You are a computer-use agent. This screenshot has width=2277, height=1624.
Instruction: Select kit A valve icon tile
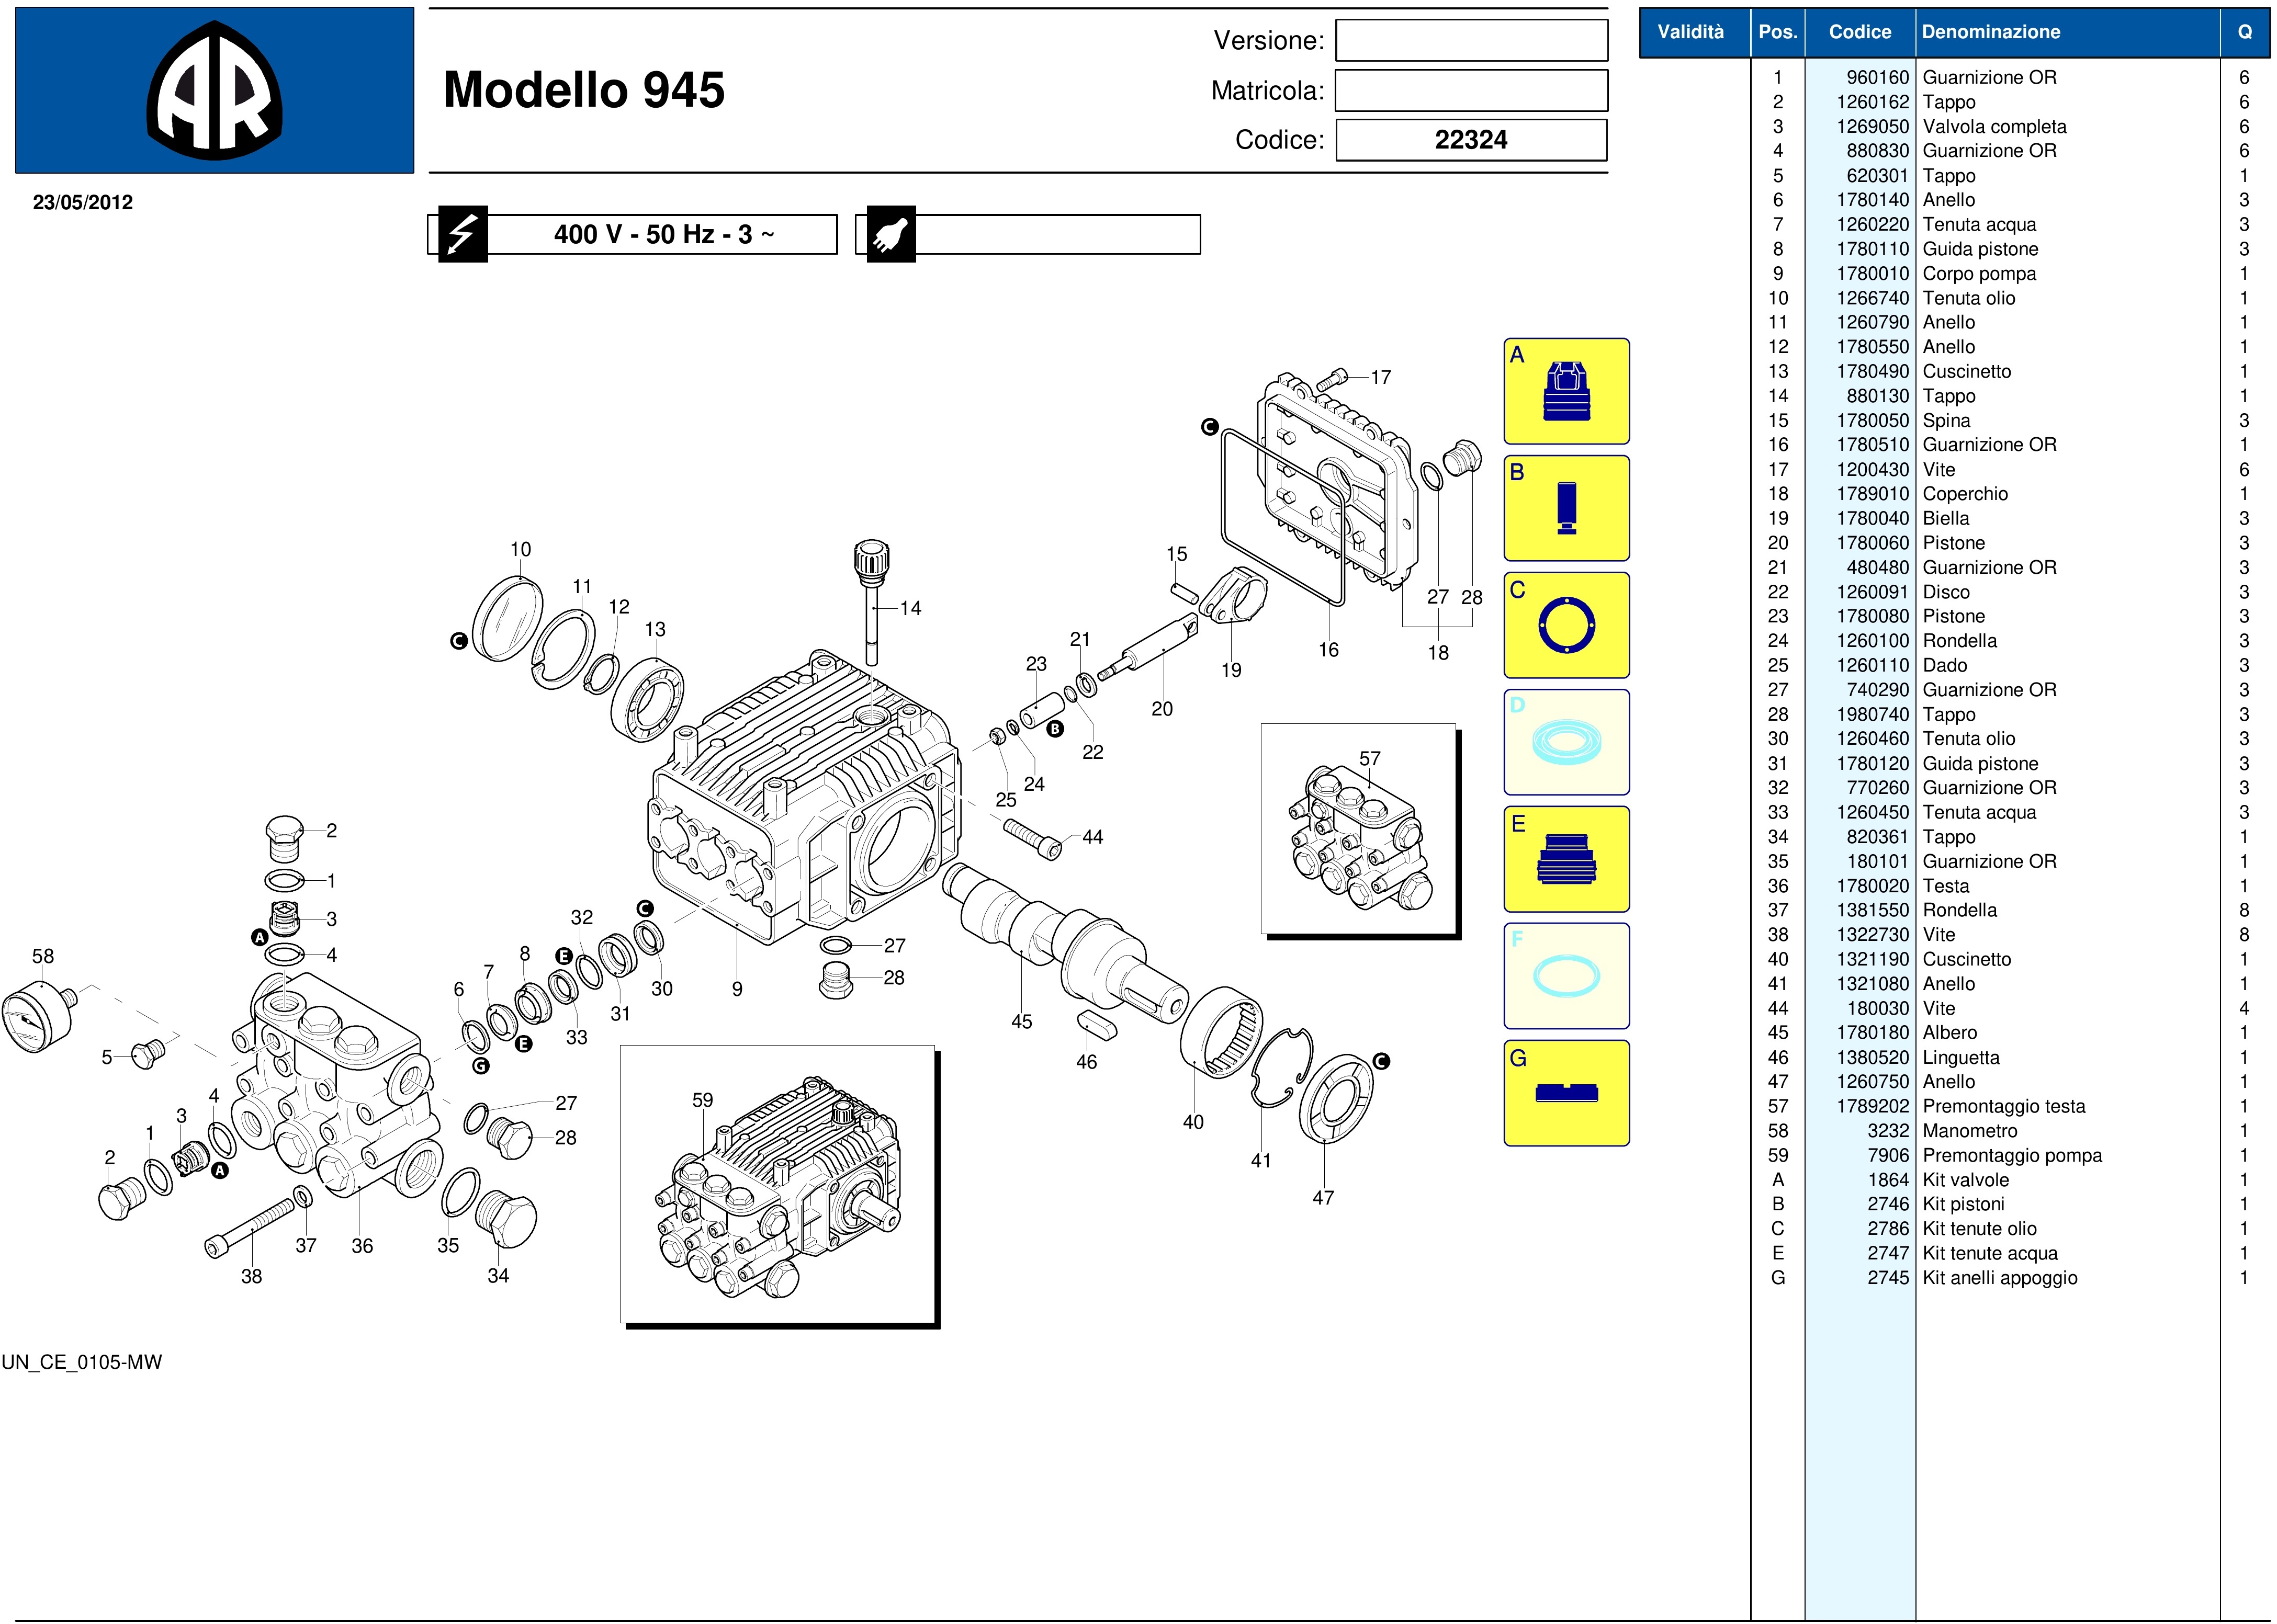click(x=1565, y=392)
